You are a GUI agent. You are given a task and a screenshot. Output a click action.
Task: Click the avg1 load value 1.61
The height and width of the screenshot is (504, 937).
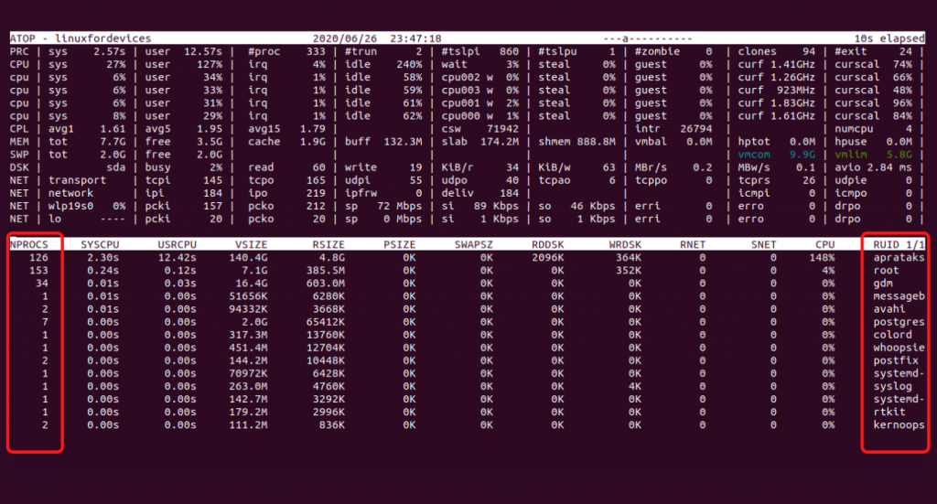tap(113, 129)
